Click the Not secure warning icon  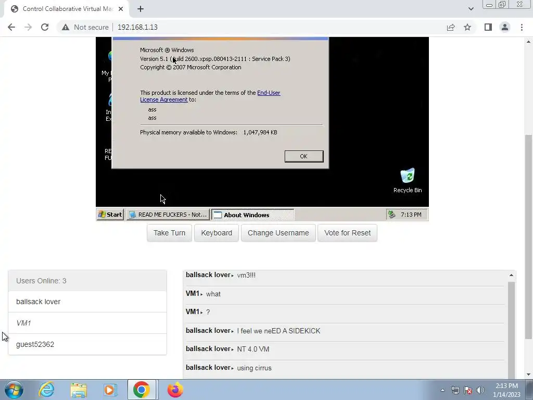coord(66,27)
